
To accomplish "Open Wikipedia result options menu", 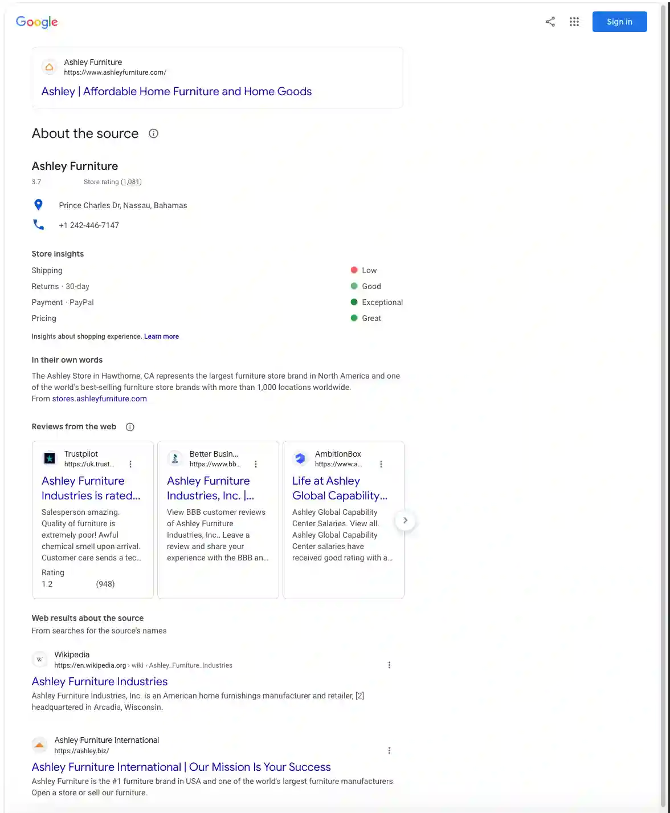I will point(389,665).
